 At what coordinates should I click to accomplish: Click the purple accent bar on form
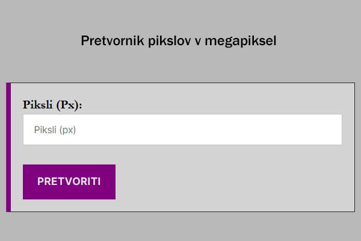[x=8, y=147]
